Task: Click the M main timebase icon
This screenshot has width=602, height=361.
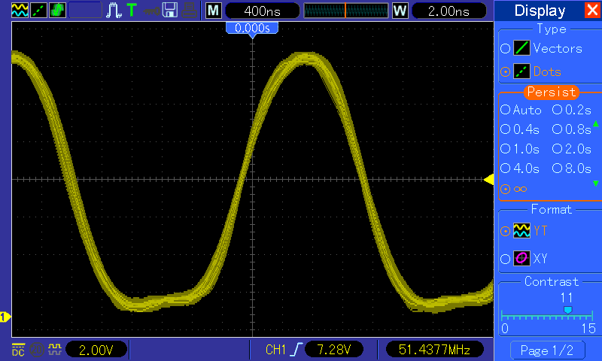Action: click(x=214, y=11)
